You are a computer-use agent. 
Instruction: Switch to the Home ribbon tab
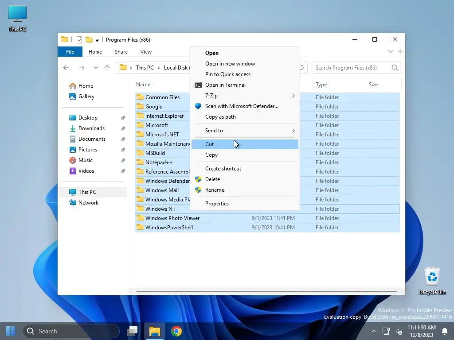(x=95, y=52)
